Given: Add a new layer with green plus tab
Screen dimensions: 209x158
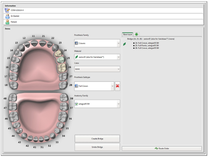Looking at the screenshot, I should [x=136, y=34].
